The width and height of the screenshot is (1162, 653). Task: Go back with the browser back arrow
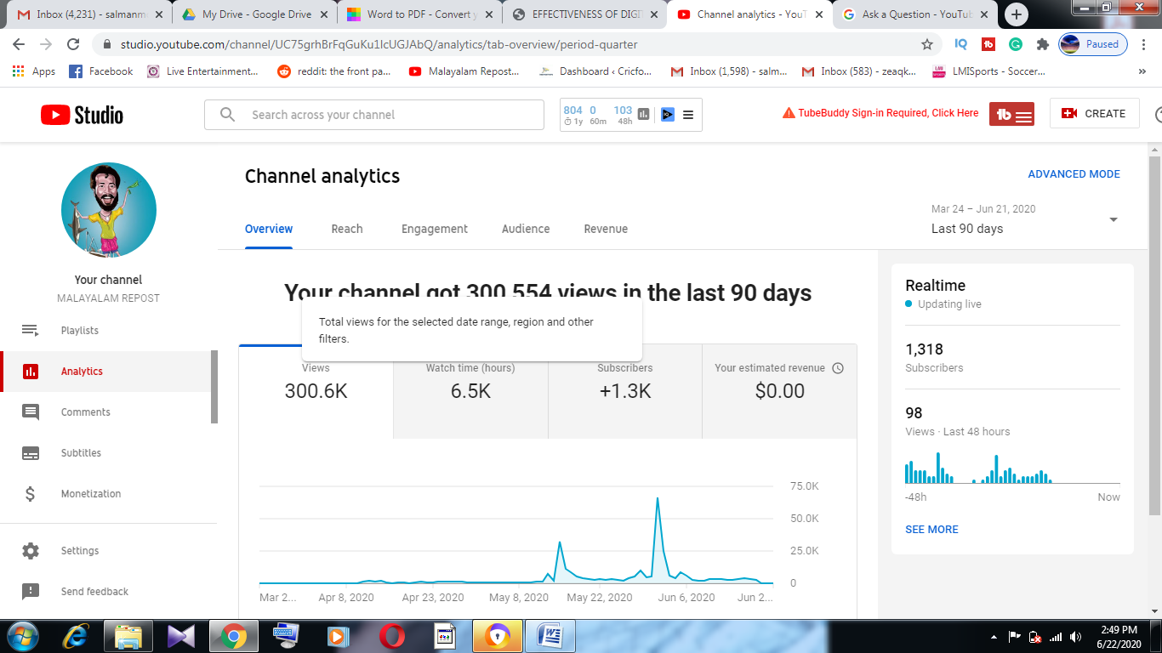coord(19,44)
